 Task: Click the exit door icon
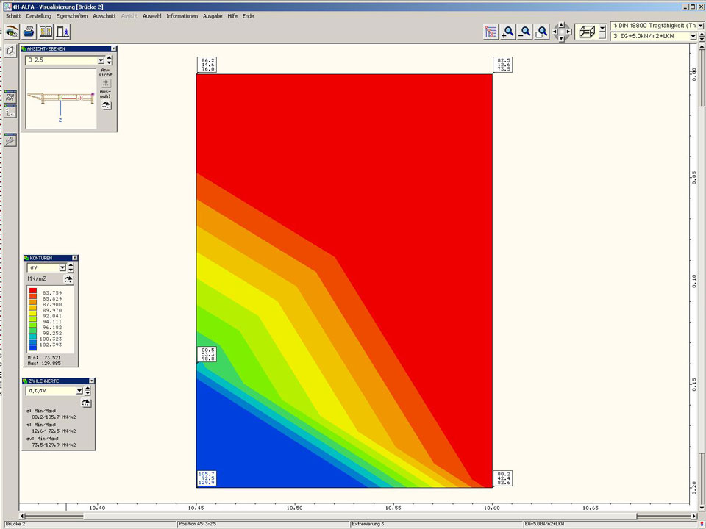point(64,32)
